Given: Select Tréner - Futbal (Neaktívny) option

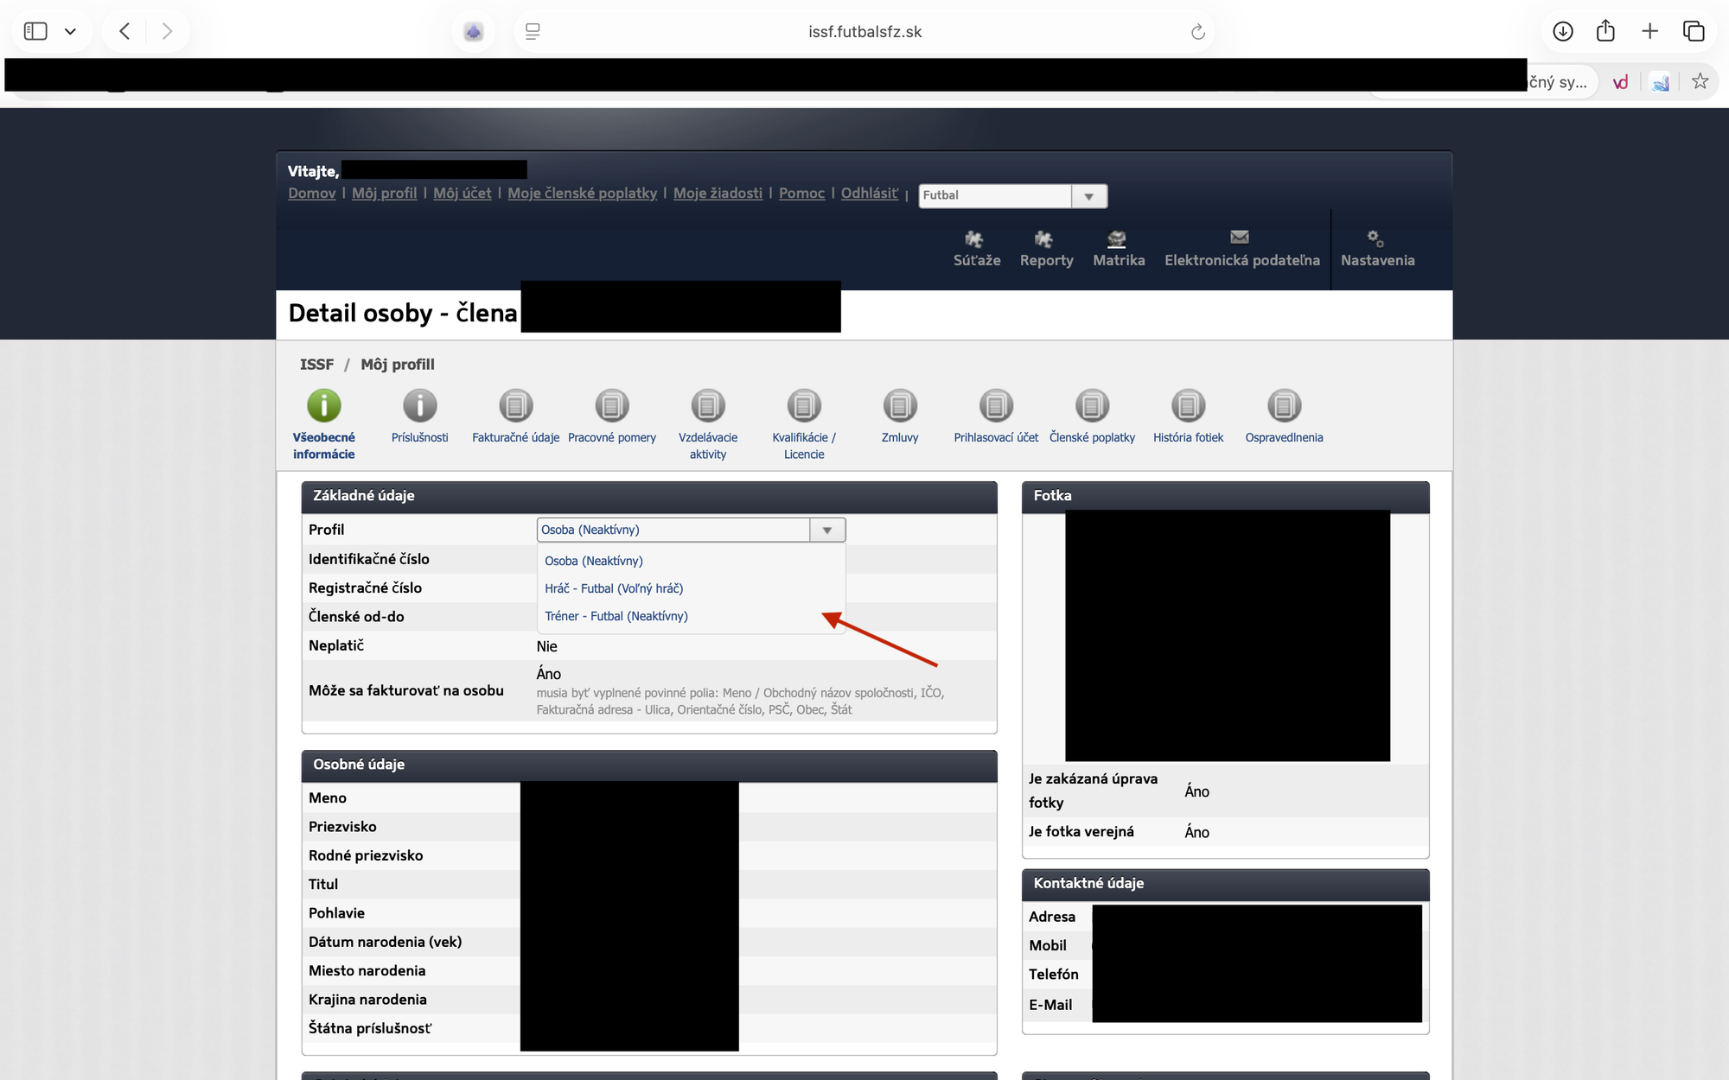Looking at the screenshot, I should click(616, 616).
